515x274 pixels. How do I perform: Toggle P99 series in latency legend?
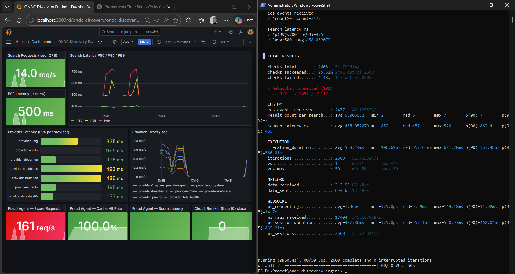107,121
